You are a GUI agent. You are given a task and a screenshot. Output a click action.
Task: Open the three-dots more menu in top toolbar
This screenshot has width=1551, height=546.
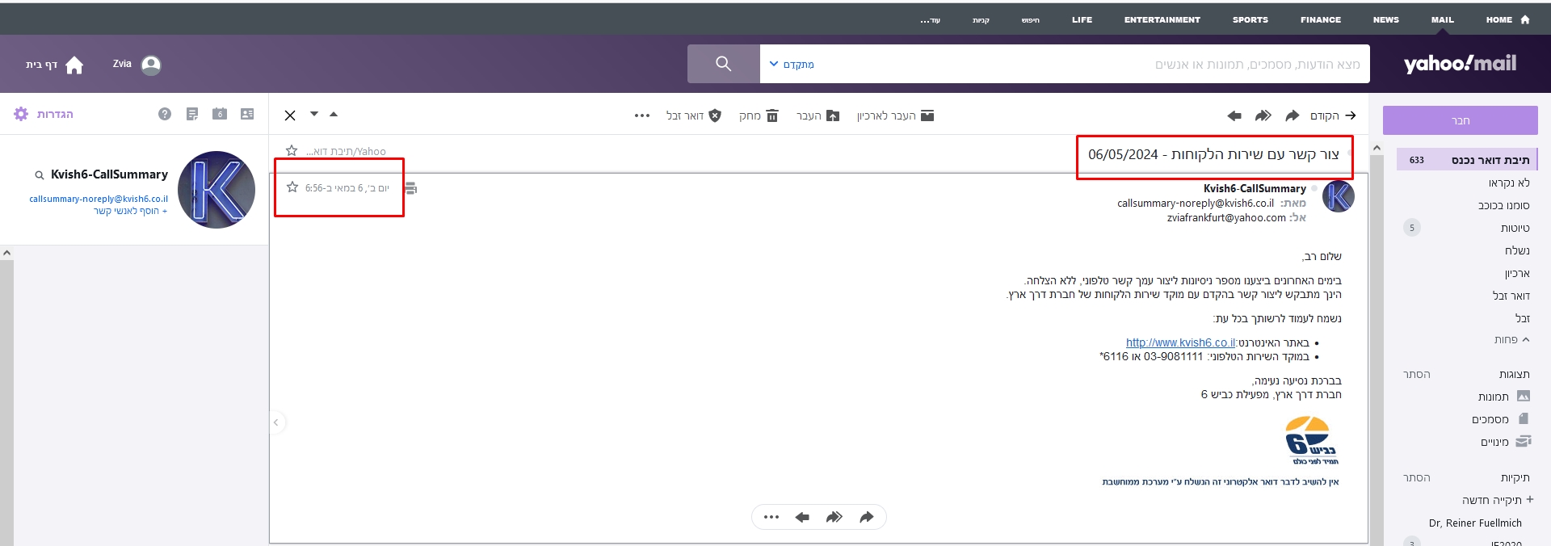pyautogui.click(x=642, y=115)
